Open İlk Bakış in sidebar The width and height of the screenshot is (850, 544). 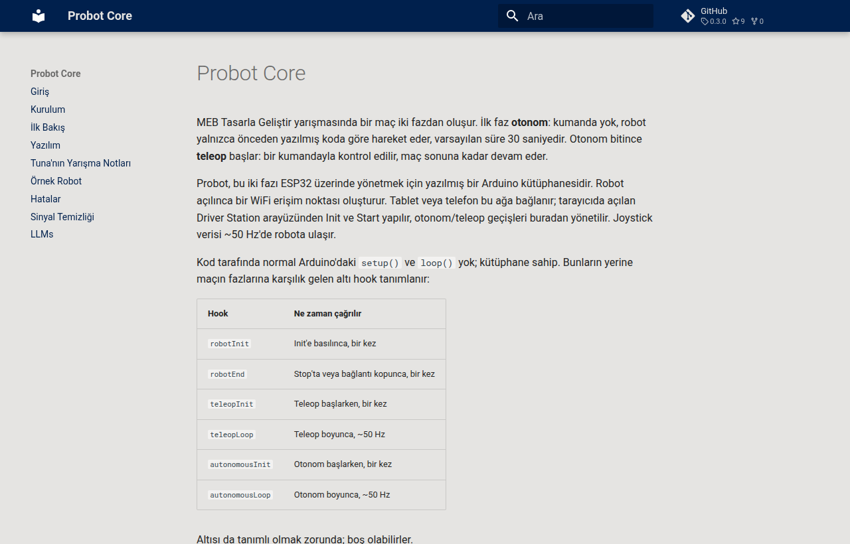[48, 127]
